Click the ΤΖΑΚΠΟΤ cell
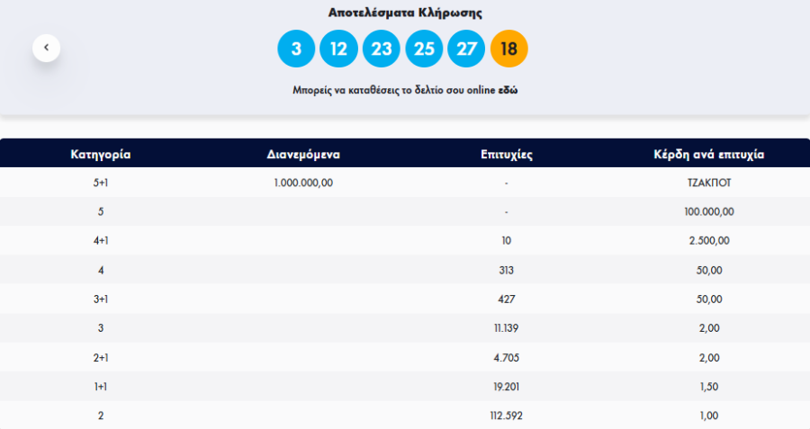The height and width of the screenshot is (429, 810). (708, 183)
